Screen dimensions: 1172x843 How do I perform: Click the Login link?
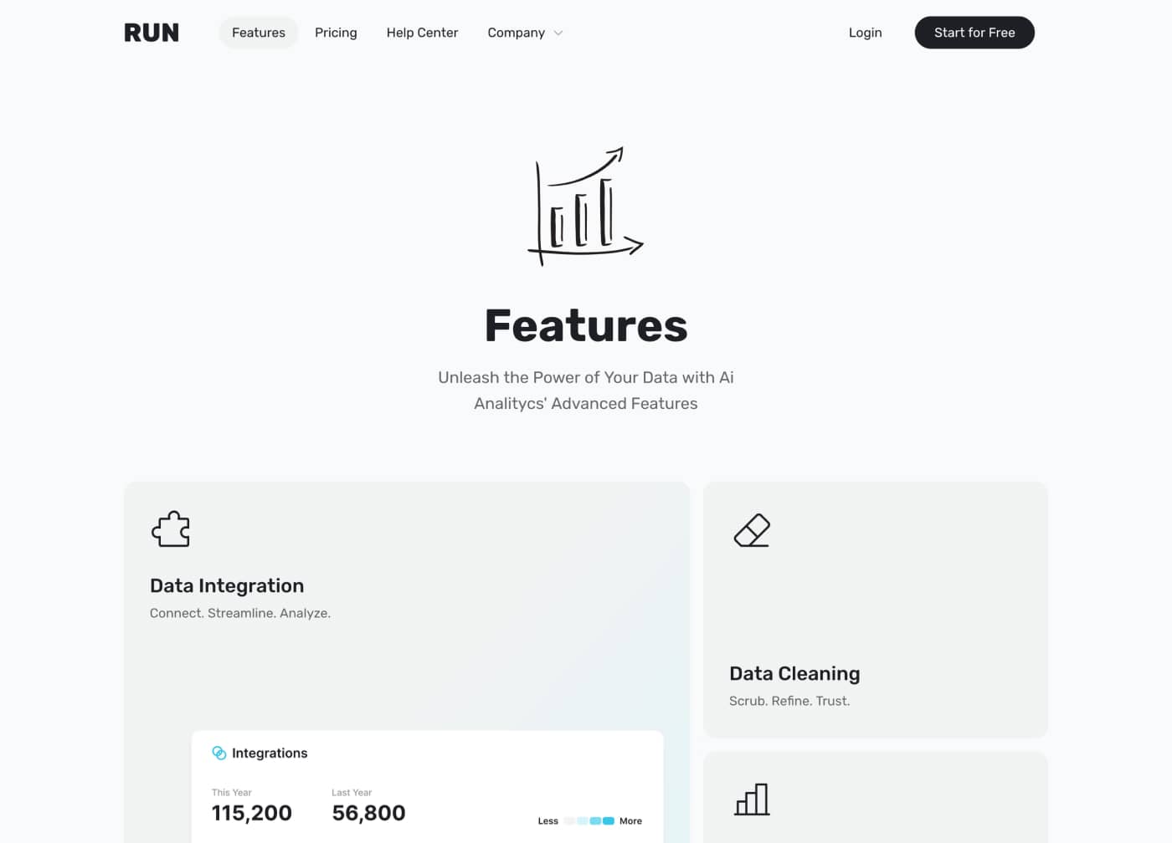pos(866,32)
